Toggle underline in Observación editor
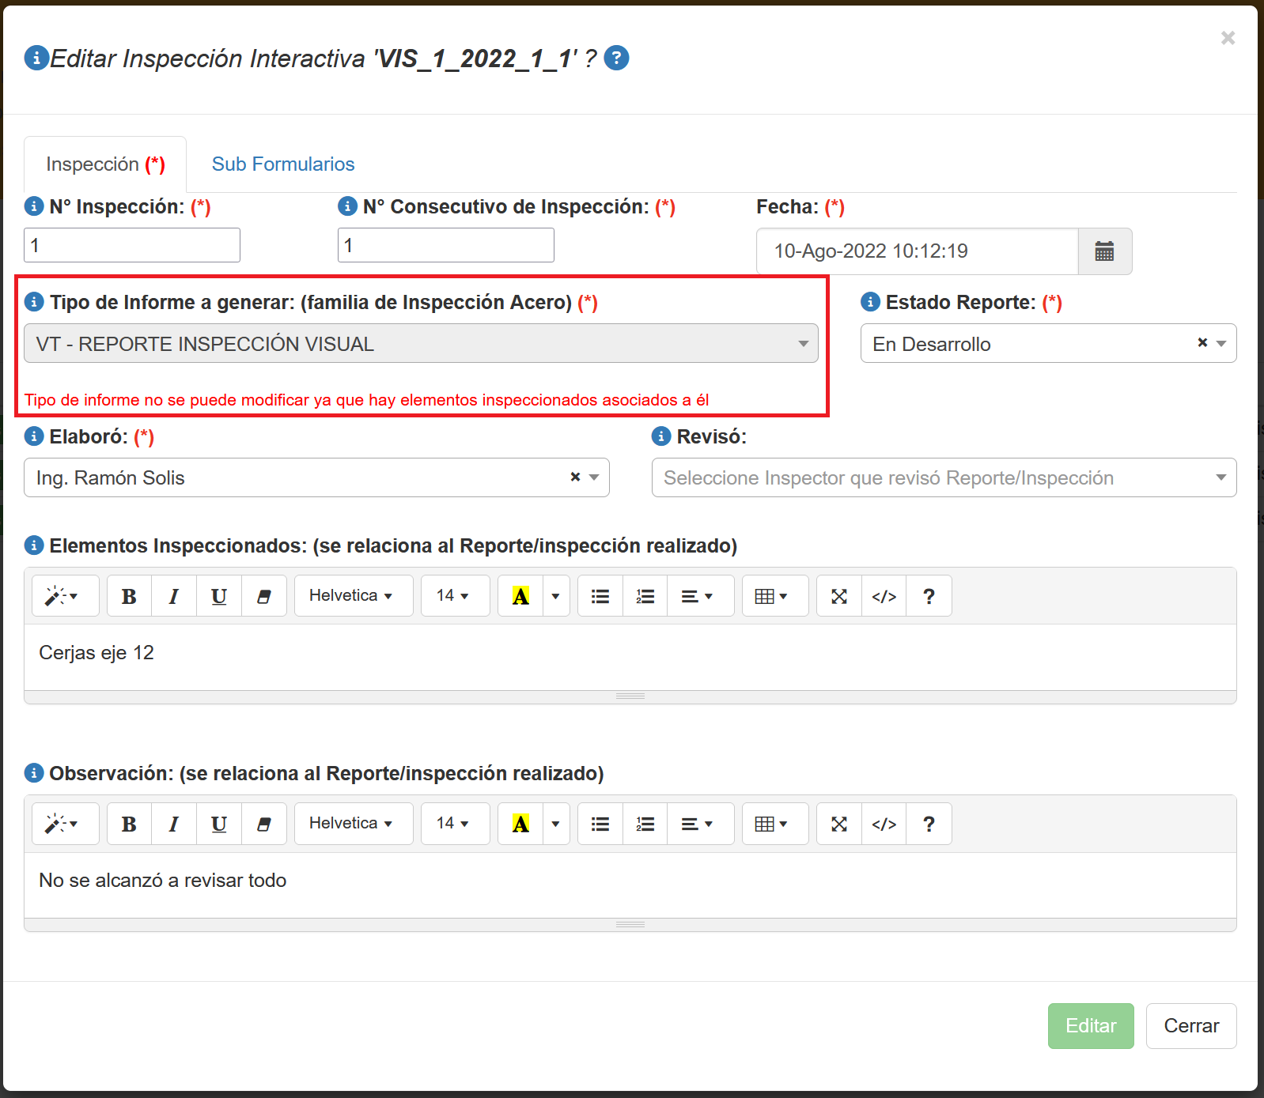Image resolution: width=1264 pixels, height=1098 pixels. click(x=219, y=824)
